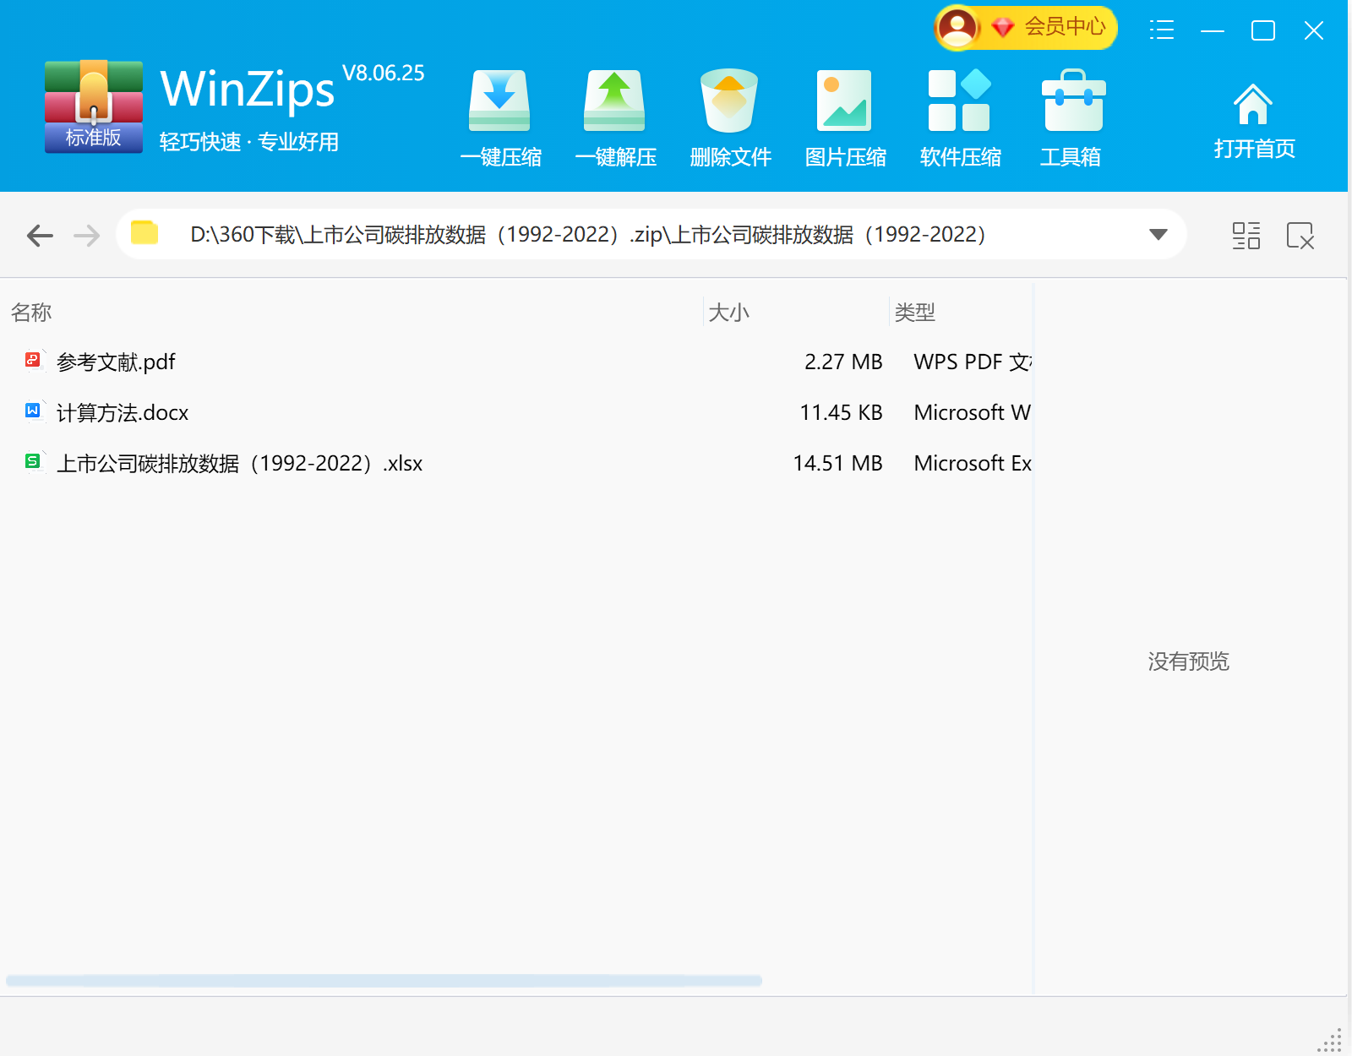1352x1056 pixels.
Task: Select 上市公司碳排放数据（1992-2022）.xlsx file
Action: (239, 464)
